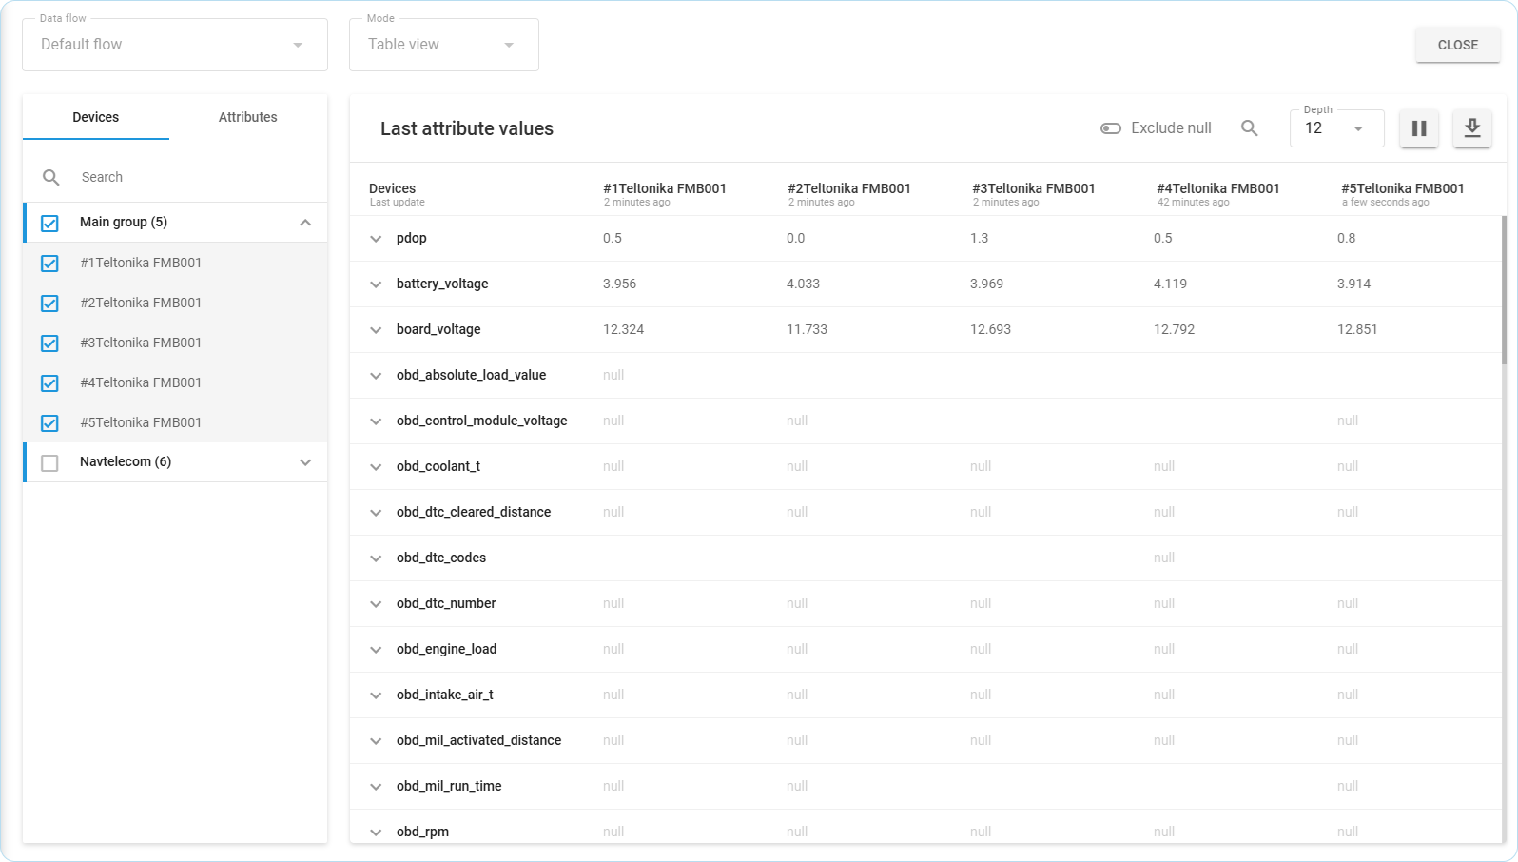The image size is (1518, 862).
Task: Click the magnifier icon in devices search
Action: point(51,177)
